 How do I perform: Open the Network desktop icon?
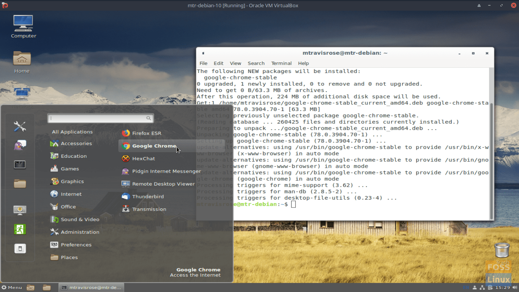click(22, 97)
